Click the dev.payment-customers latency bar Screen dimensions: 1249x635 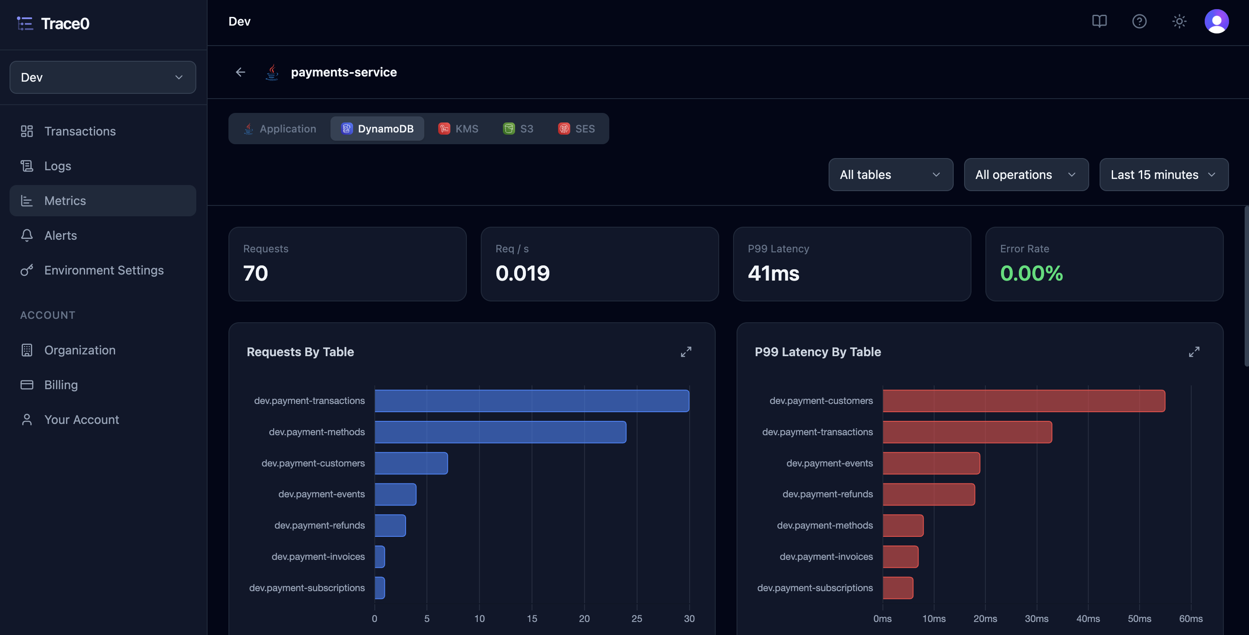tap(1024, 401)
